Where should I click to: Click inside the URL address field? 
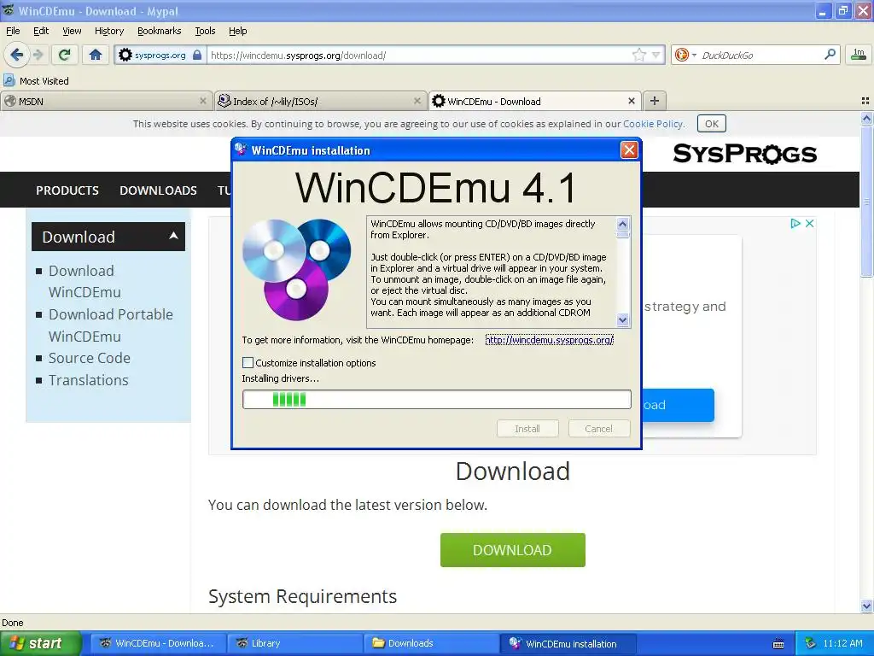(x=418, y=55)
